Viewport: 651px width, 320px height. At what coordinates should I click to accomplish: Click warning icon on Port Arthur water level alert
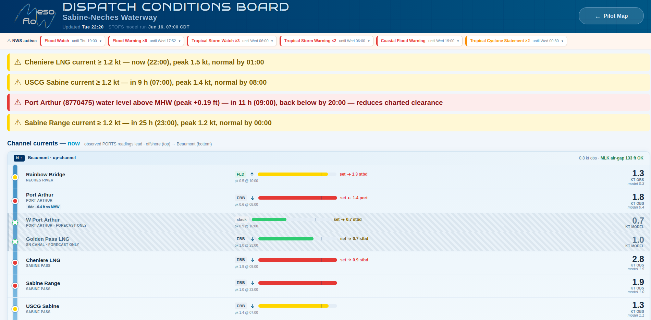coord(18,103)
